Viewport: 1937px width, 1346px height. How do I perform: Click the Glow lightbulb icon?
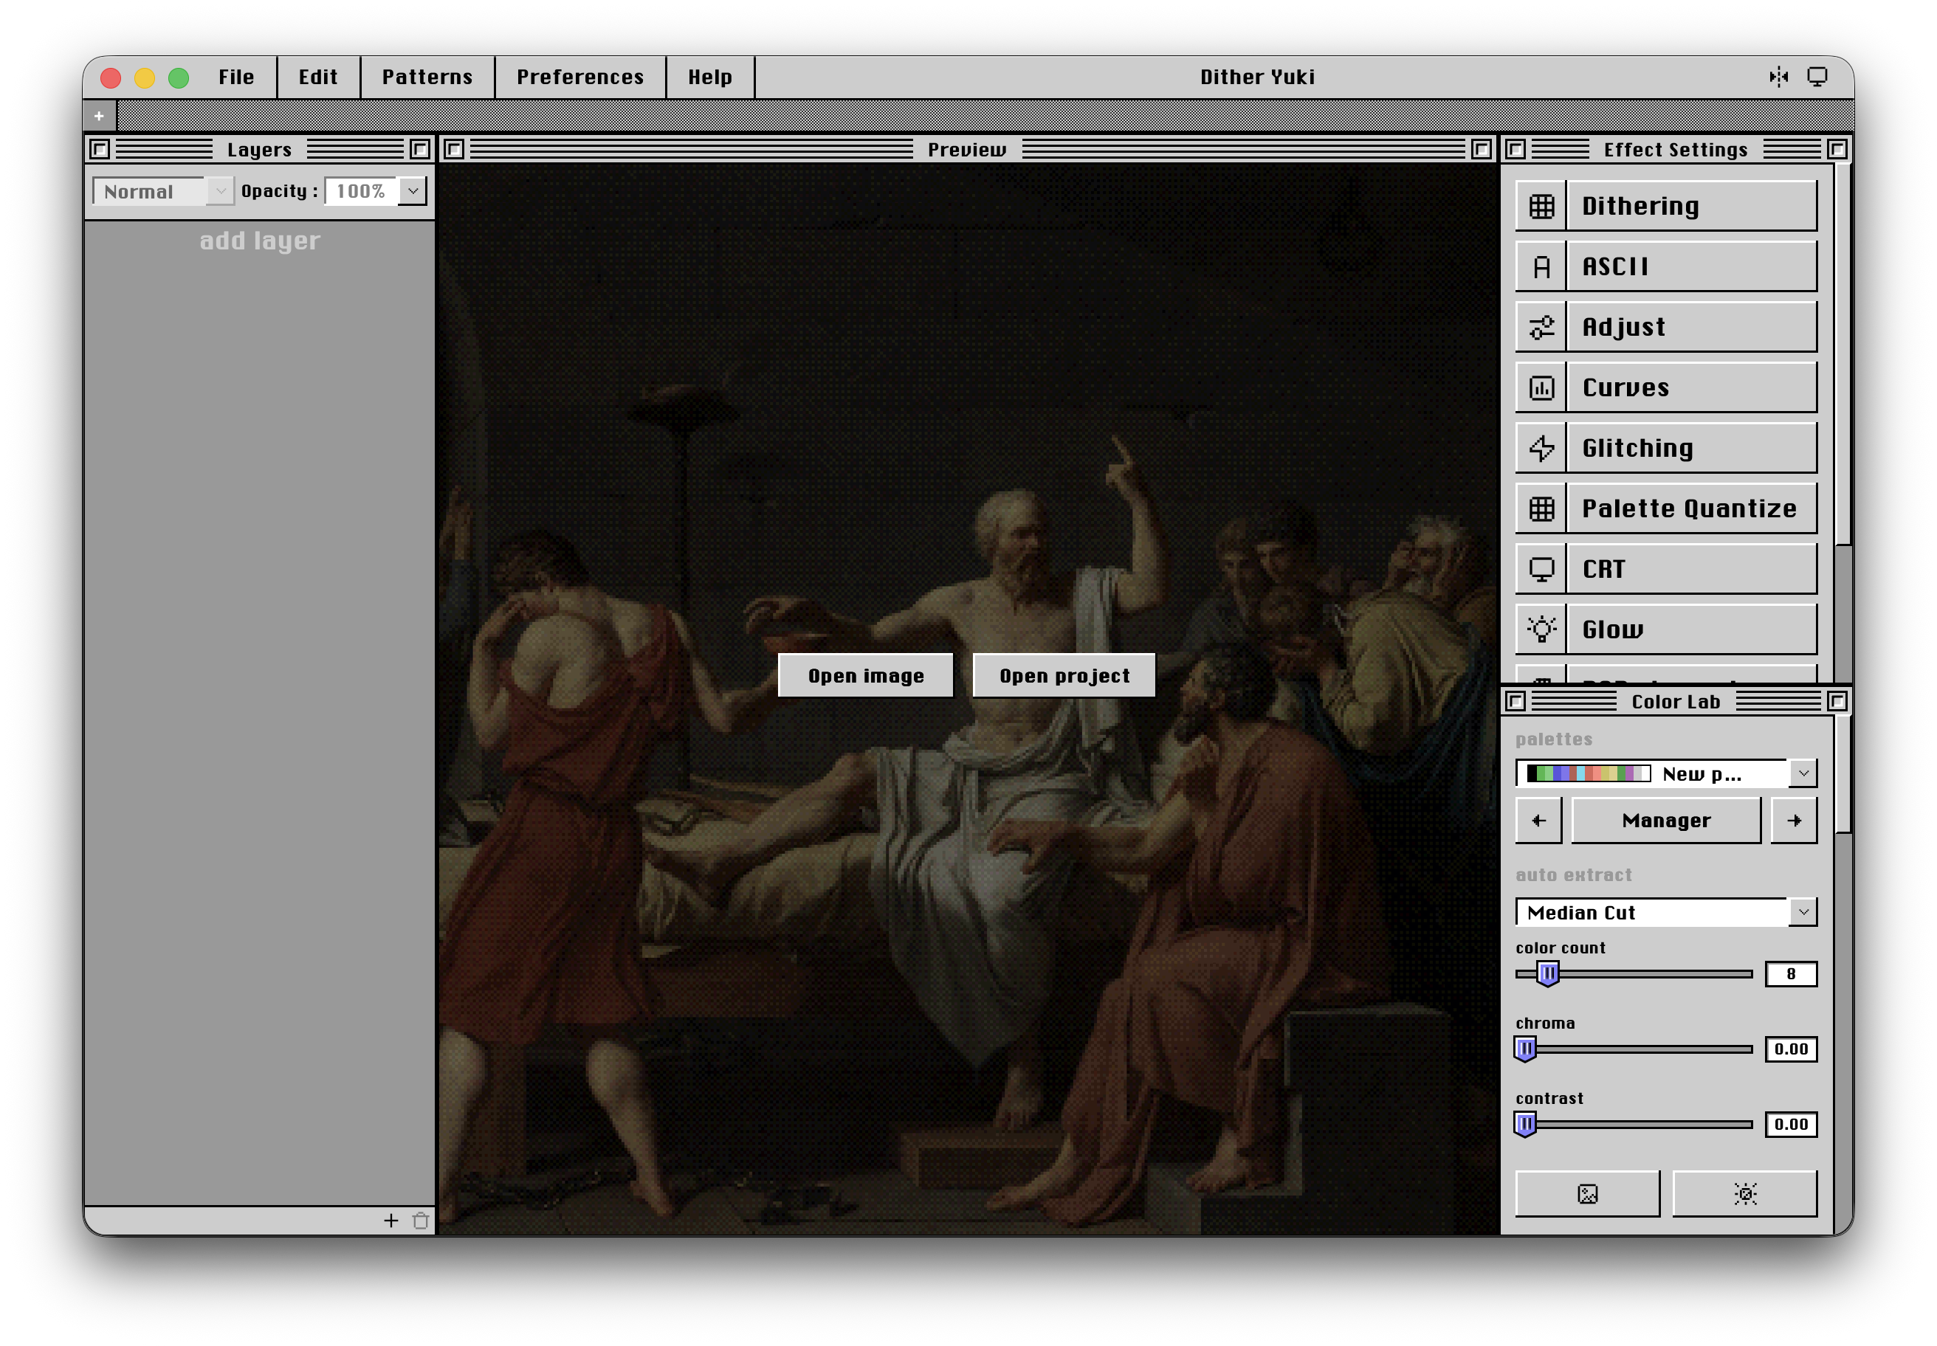[1541, 630]
